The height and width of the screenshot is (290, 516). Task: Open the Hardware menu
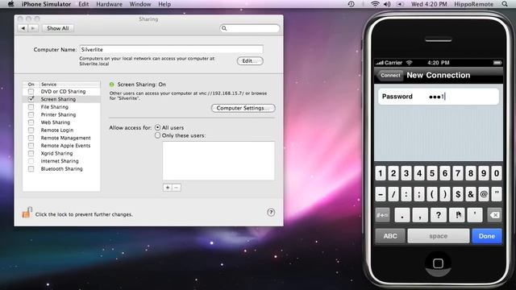coord(109,4)
